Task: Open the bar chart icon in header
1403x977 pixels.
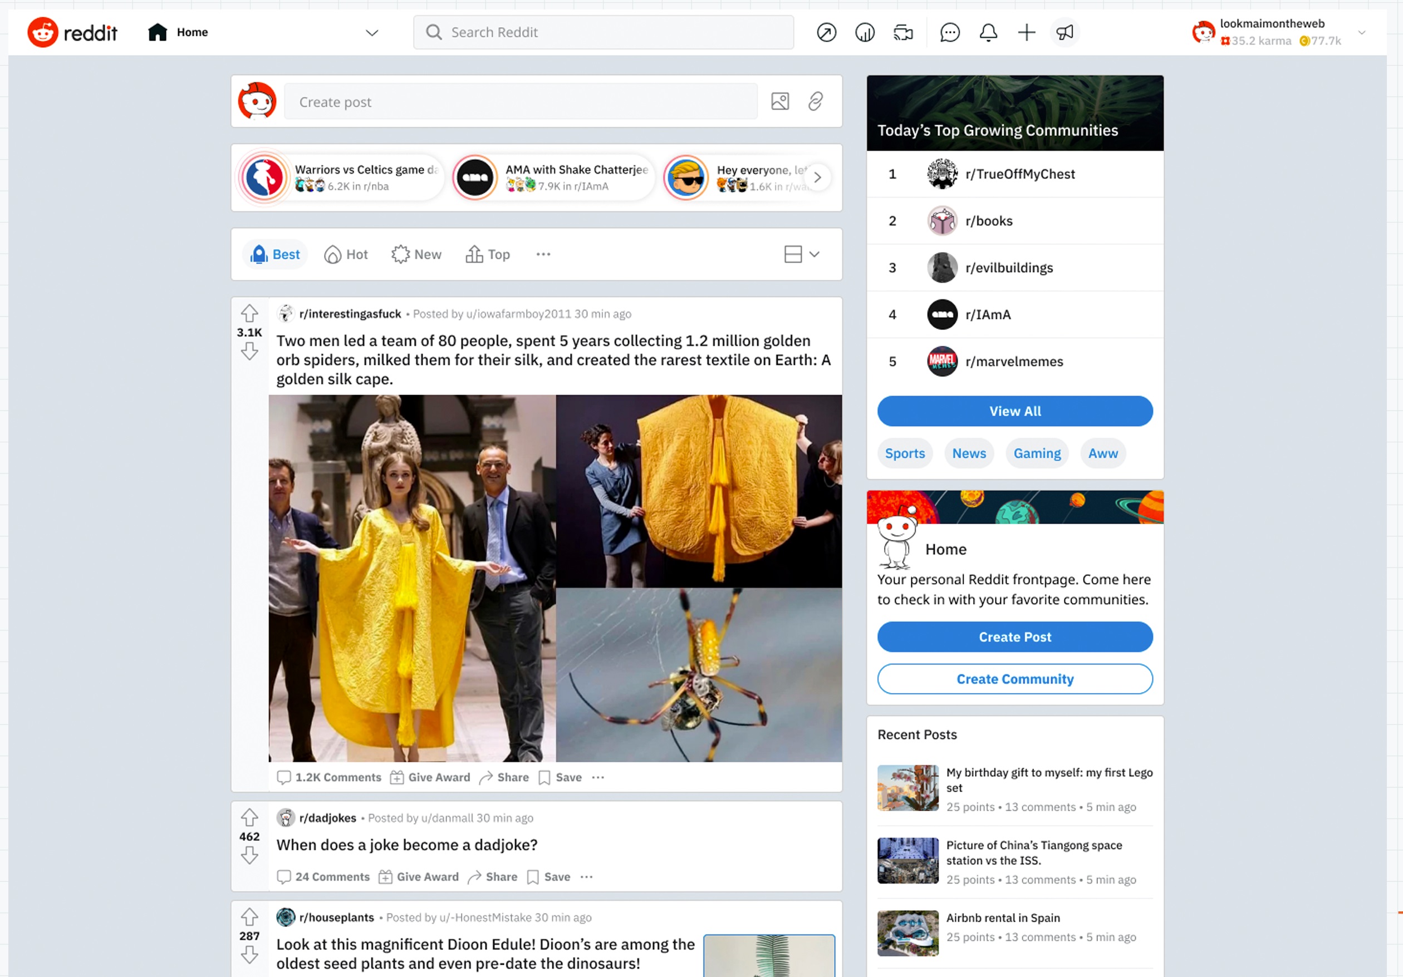Action: tap(865, 32)
